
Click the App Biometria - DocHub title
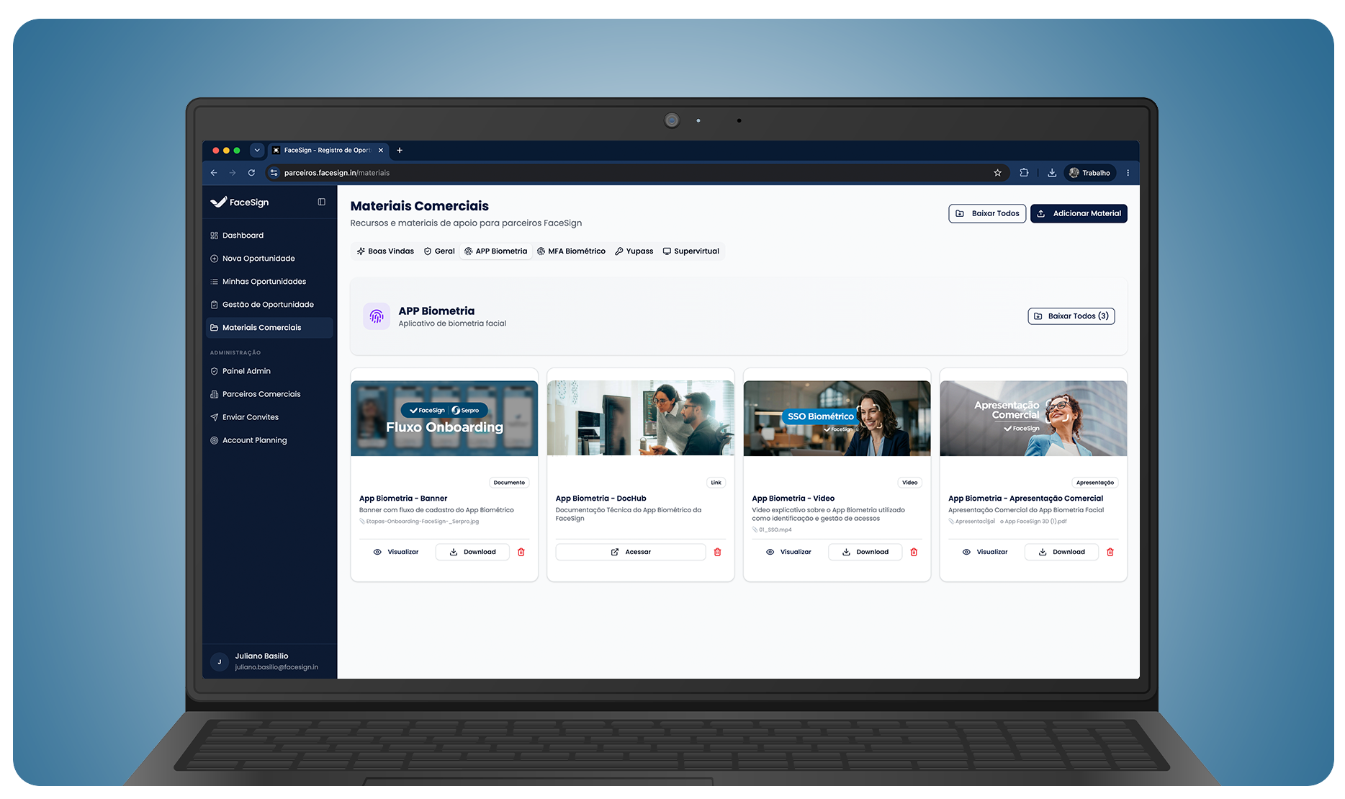[601, 499]
